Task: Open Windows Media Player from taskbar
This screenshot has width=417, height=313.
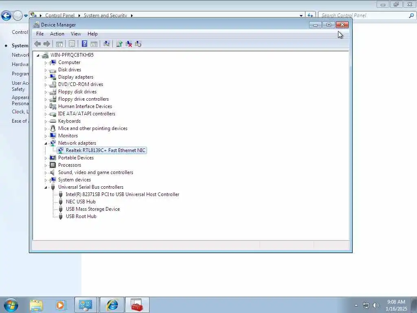Action: click(x=61, y=305)
